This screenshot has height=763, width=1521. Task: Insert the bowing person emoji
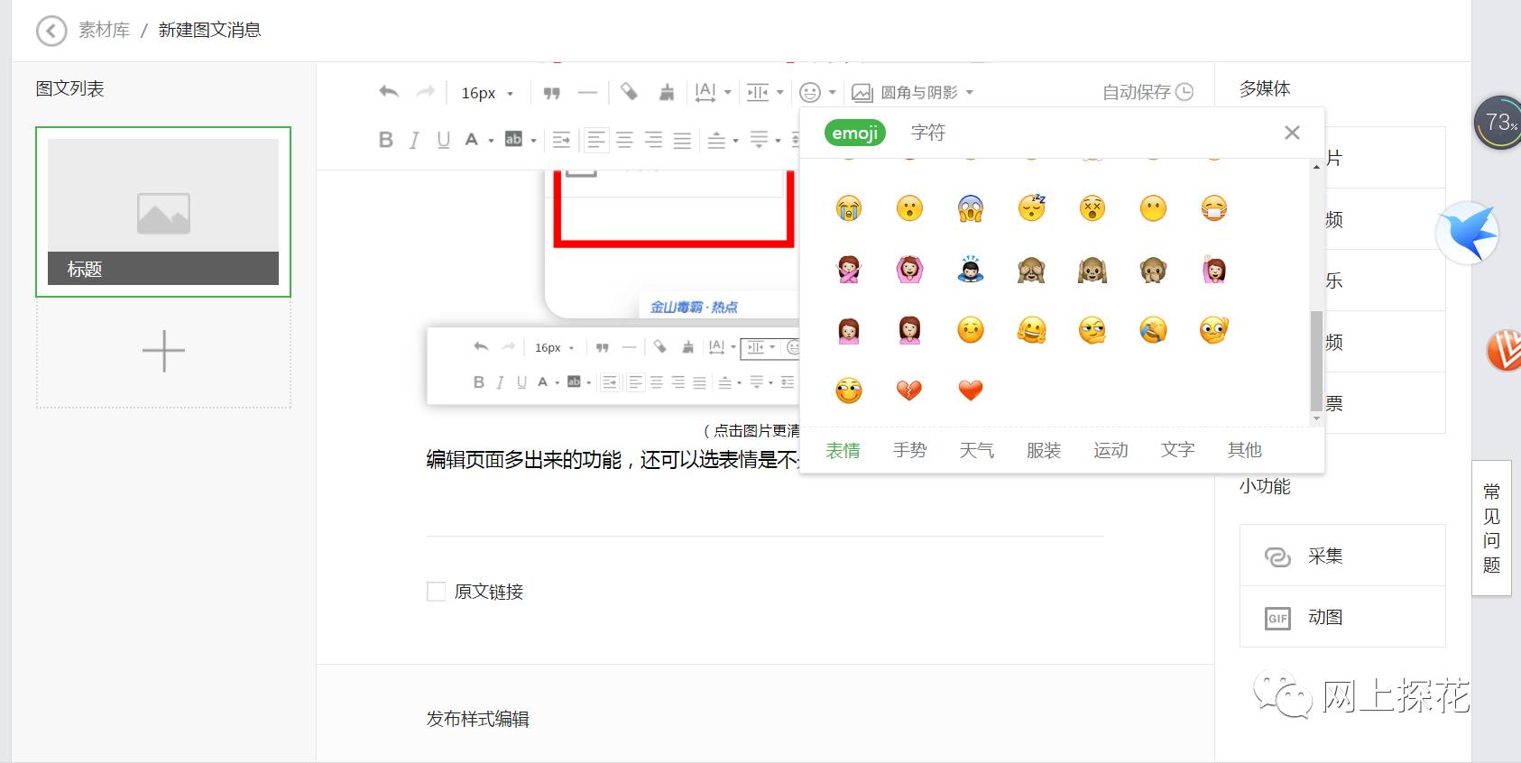point(971,270)
